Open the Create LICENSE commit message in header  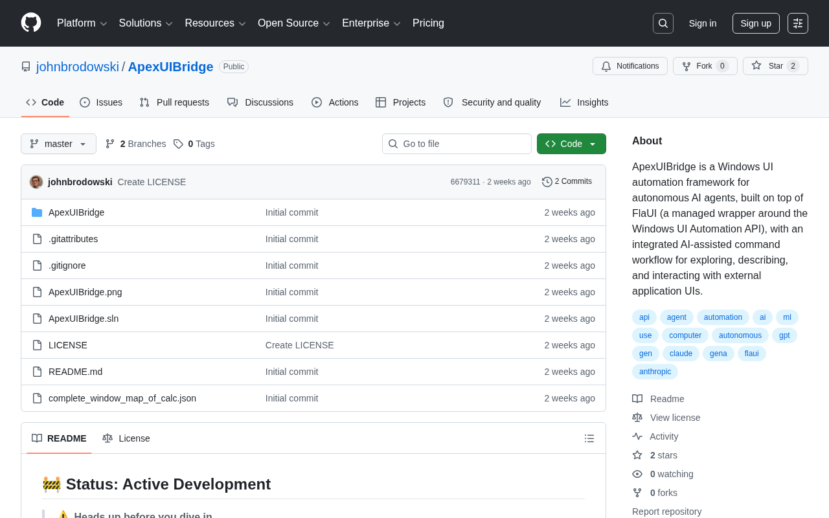tap(152, 182)
